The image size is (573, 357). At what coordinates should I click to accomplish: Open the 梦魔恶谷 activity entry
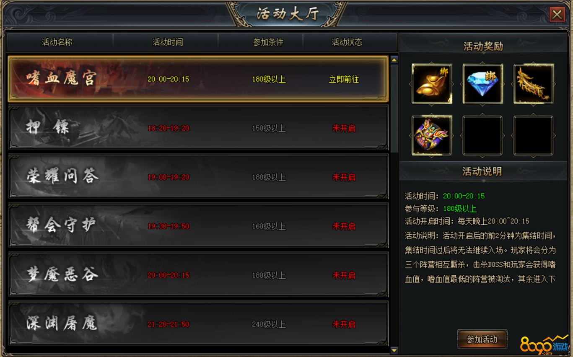(198, 274)
